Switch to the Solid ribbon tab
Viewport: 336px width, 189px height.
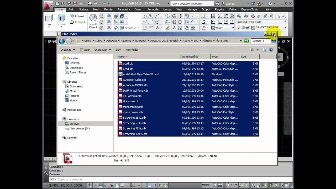click(72, 9)
